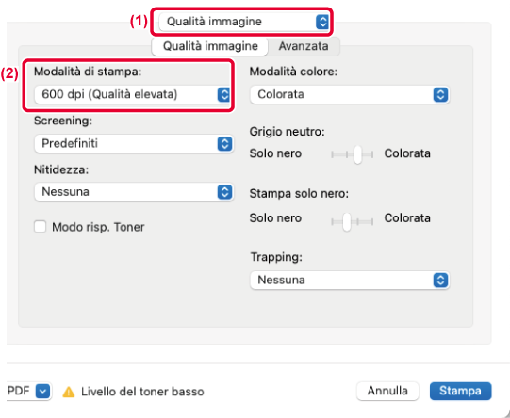Click the arrows icon of Screening Predefiniti
This screenshot has height=418, width=510.
224,143
